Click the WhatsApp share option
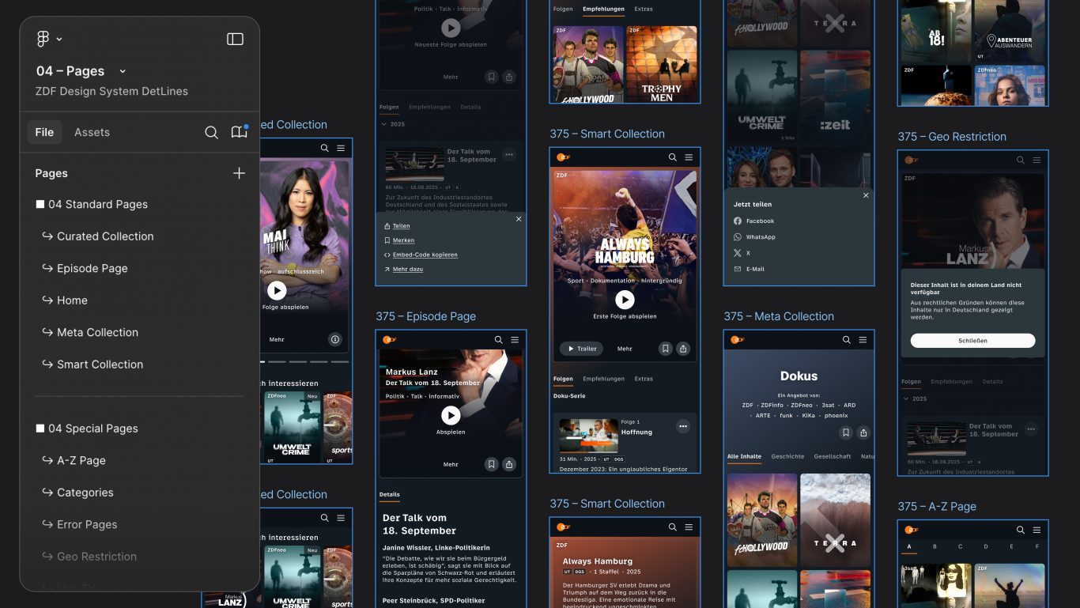This screenshot has height=608, width=1080. (754, 237)
